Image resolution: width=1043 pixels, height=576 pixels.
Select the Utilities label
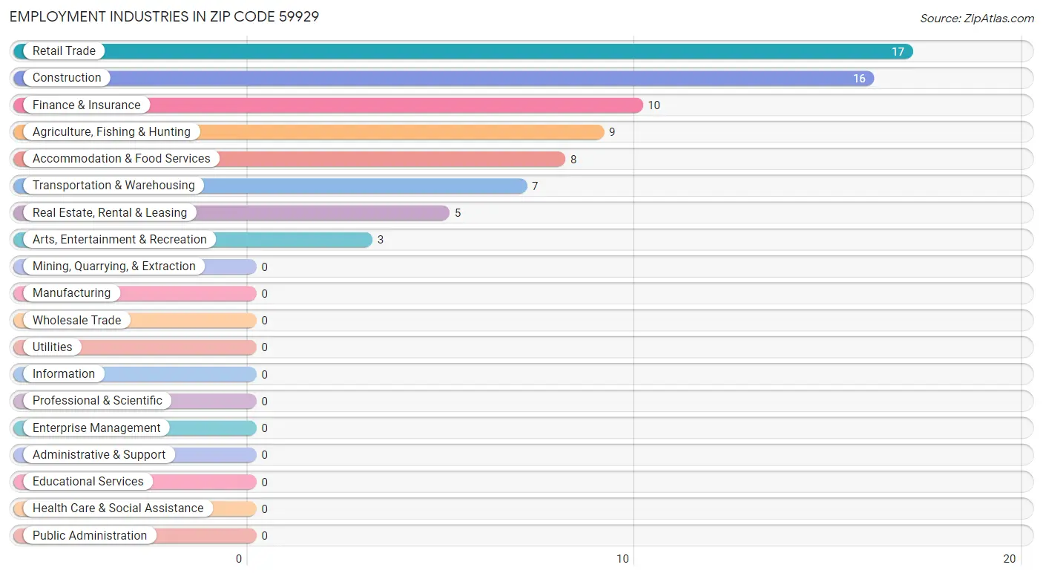pyautogui.click(x=52, y=347)
